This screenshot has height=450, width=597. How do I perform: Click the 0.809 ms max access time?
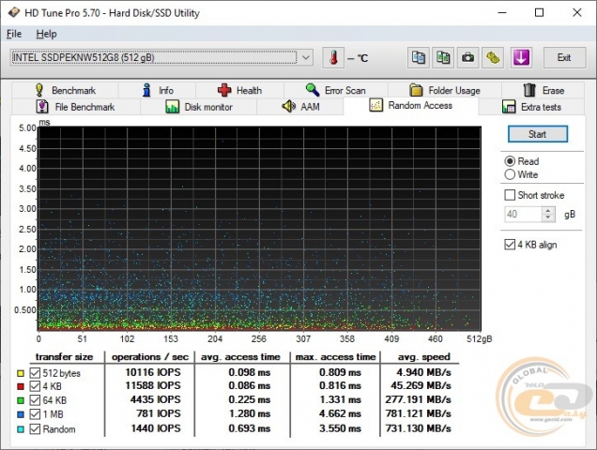(x=340, y=372)
